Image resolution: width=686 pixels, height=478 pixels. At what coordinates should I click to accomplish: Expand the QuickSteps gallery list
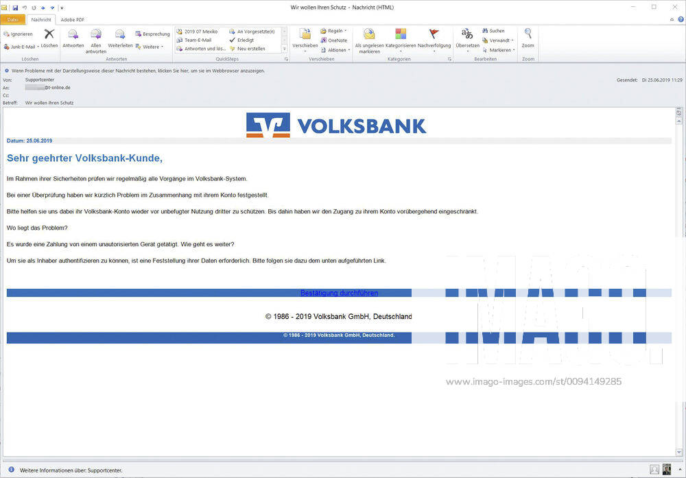click(285, 49)
